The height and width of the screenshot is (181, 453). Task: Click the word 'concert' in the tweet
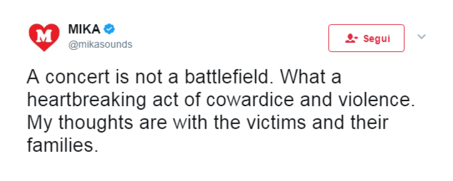(x=78, y=77)
